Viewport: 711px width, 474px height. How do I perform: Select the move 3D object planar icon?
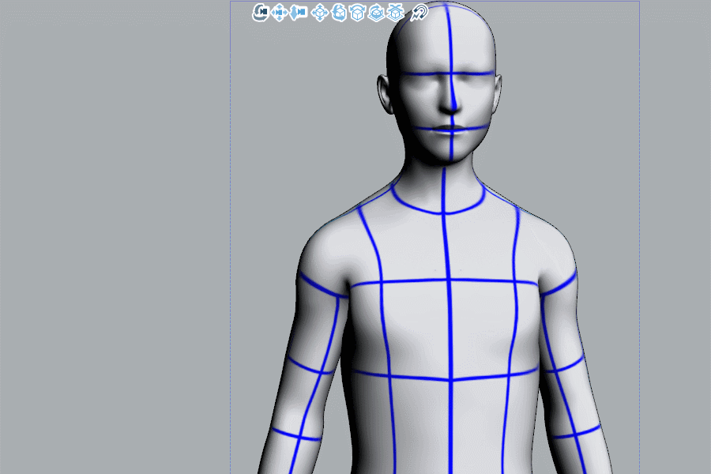pos(320,13)
